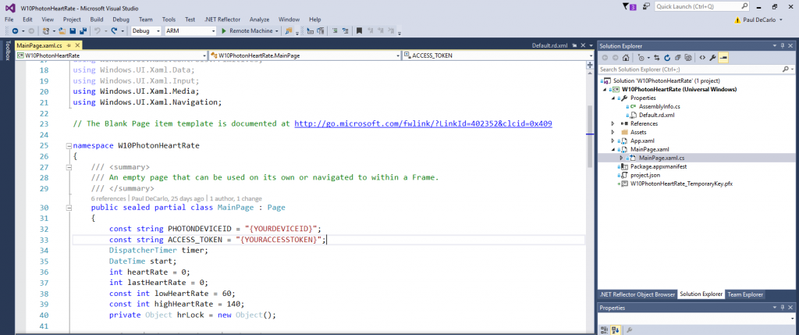Pin the MainPage.xaml.cs tab
The height and width of the screenshot is (335, 799).
(69, 45)
